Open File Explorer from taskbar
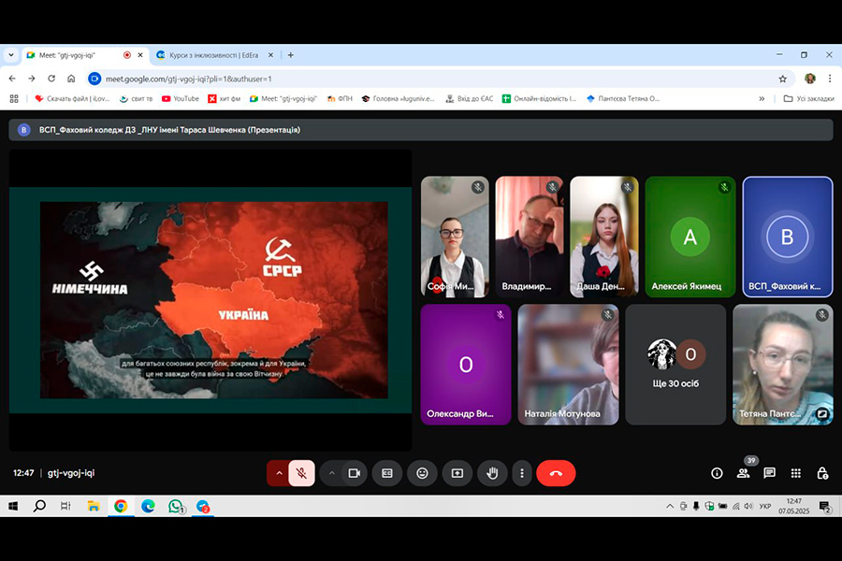 (x=94, y=506)
